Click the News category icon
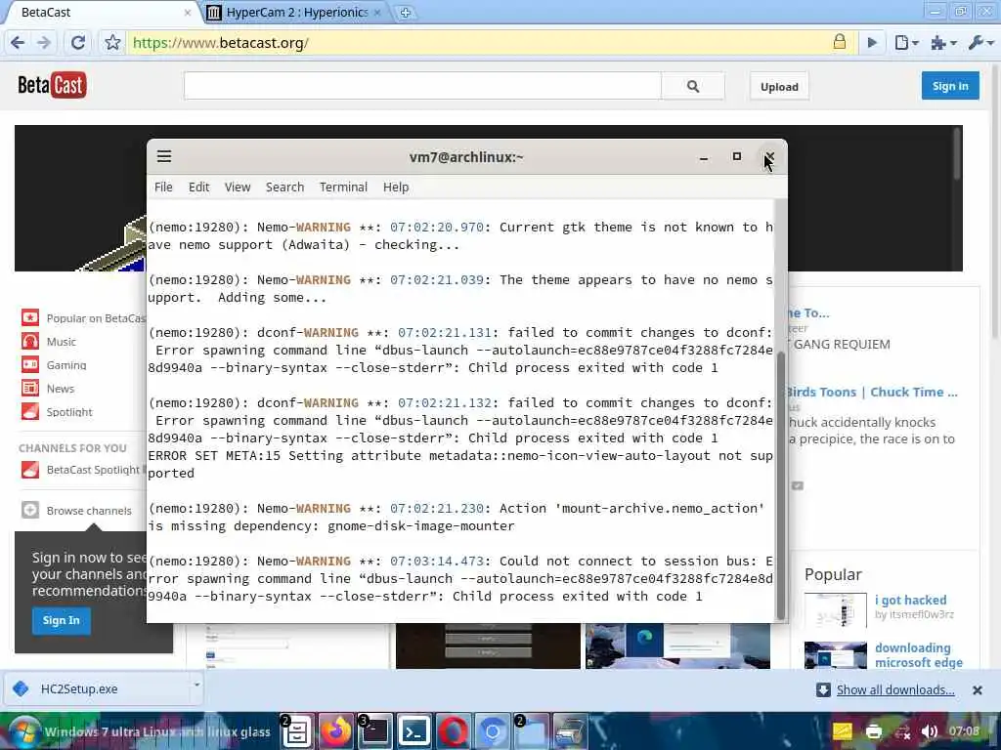Screen dimensions: 1001x750 coord(30,388)
